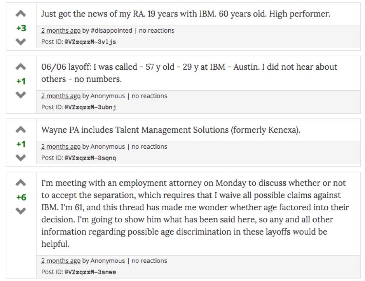Click '2 months ago' on Wayne PA post

coord(61,146)
